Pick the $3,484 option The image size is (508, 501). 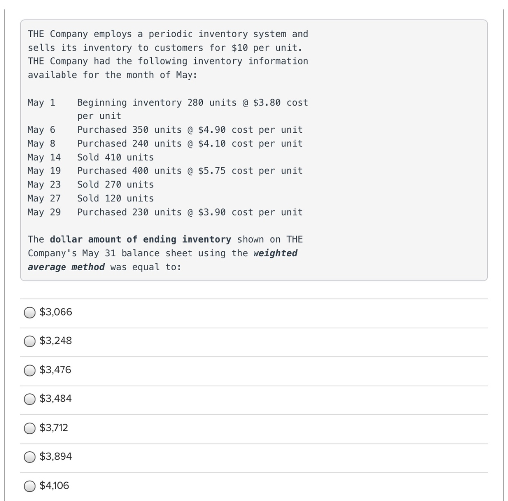[29, 399]
